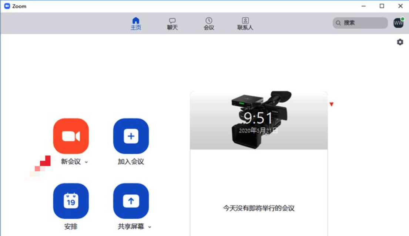Open Zoom settings via gear icon
This screenshot has width=409, height=236.
(x=400, y=42)
